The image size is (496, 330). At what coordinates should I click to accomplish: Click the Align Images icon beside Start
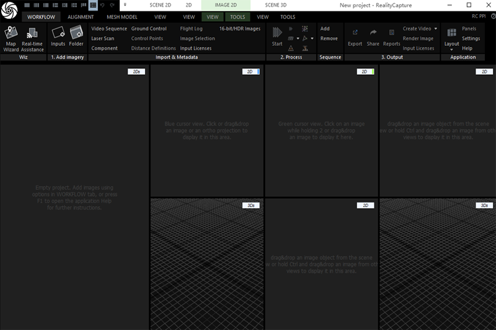(291, 28)
